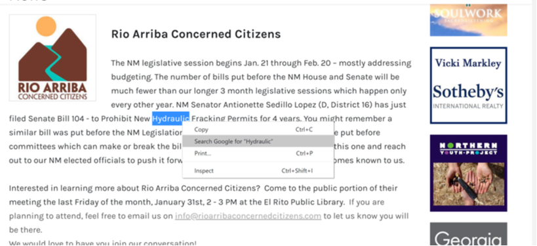Click the Georgia banner at the bottom
Viewport: 537px width, 246px height.
469,234
